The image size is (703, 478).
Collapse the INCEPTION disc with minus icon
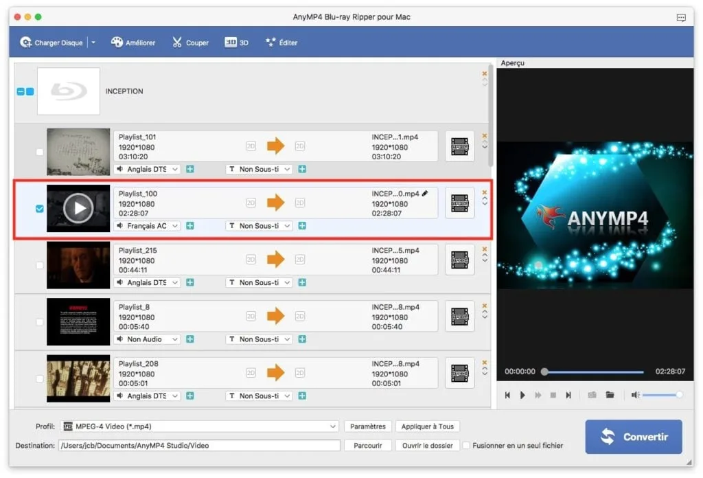[x=21, y=91]
